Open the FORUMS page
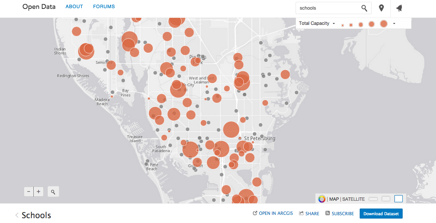The height and width of the screenshot is (223, 436). (x=104, y=6)
